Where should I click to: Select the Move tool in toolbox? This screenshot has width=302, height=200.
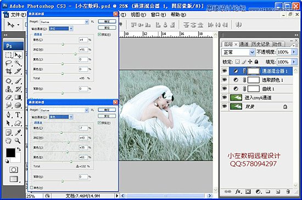[x=18, y=55]
